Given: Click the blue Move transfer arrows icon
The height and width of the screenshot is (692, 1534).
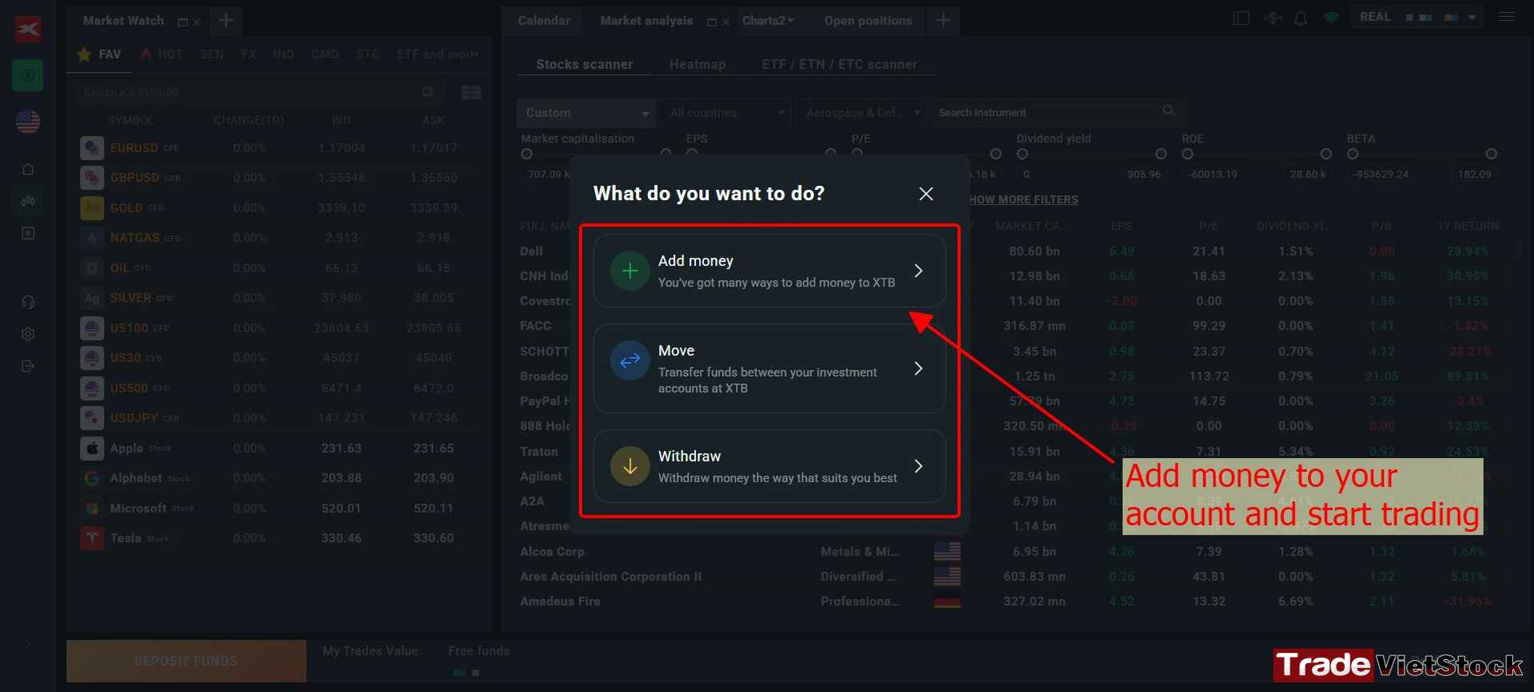Looking at the screenshot, I should coord(630,360).
